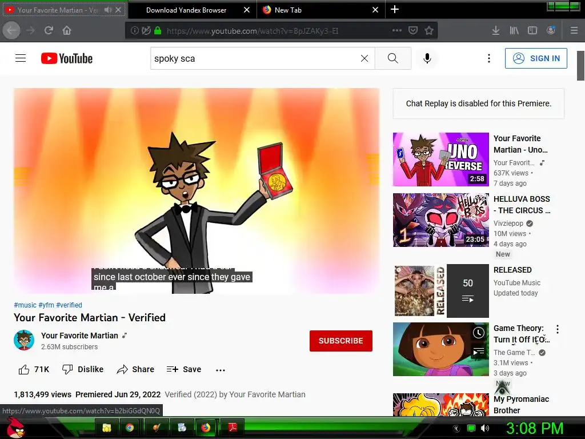Save the video to a playlist
Viewport: 585px width, 439px height.
pyautogui.click(x=184, y=369)
